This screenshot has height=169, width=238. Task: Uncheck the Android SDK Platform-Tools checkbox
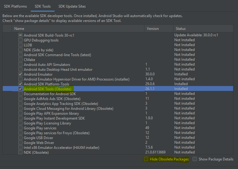pos(20,84)
